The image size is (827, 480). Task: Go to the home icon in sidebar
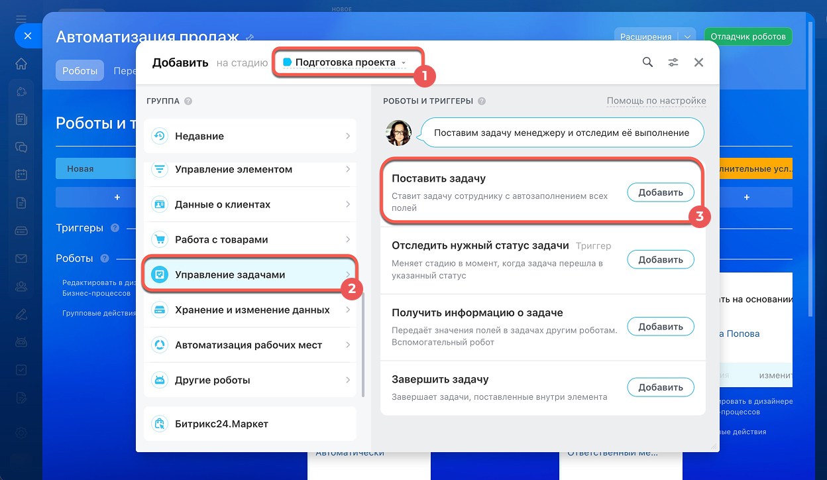(x=21, y=64)
